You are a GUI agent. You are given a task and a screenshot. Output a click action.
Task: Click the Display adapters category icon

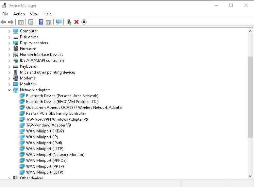[x=16, y=43]
